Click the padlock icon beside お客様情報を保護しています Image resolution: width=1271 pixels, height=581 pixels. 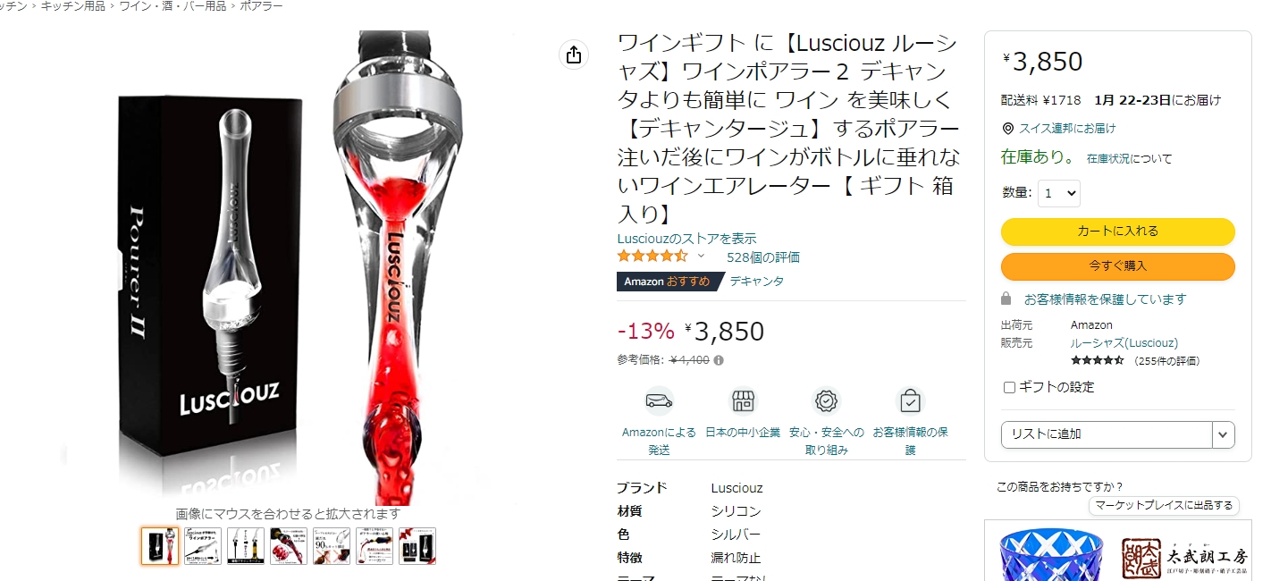1006,299
